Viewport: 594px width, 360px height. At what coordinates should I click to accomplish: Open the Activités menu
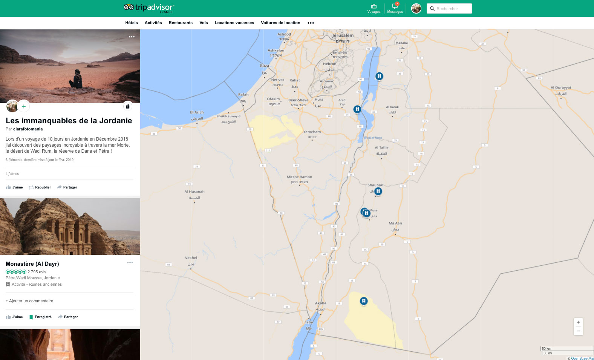coord(153,23)
